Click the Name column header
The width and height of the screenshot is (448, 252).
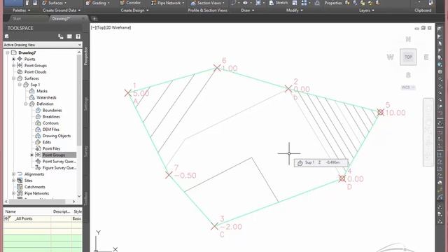click(x=10, y=211)
